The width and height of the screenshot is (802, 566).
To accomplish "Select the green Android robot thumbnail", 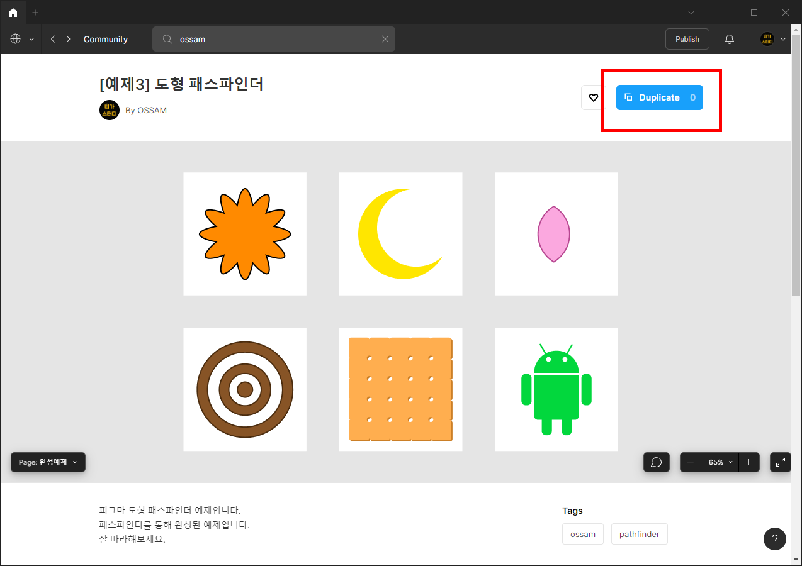I will 556,389.
